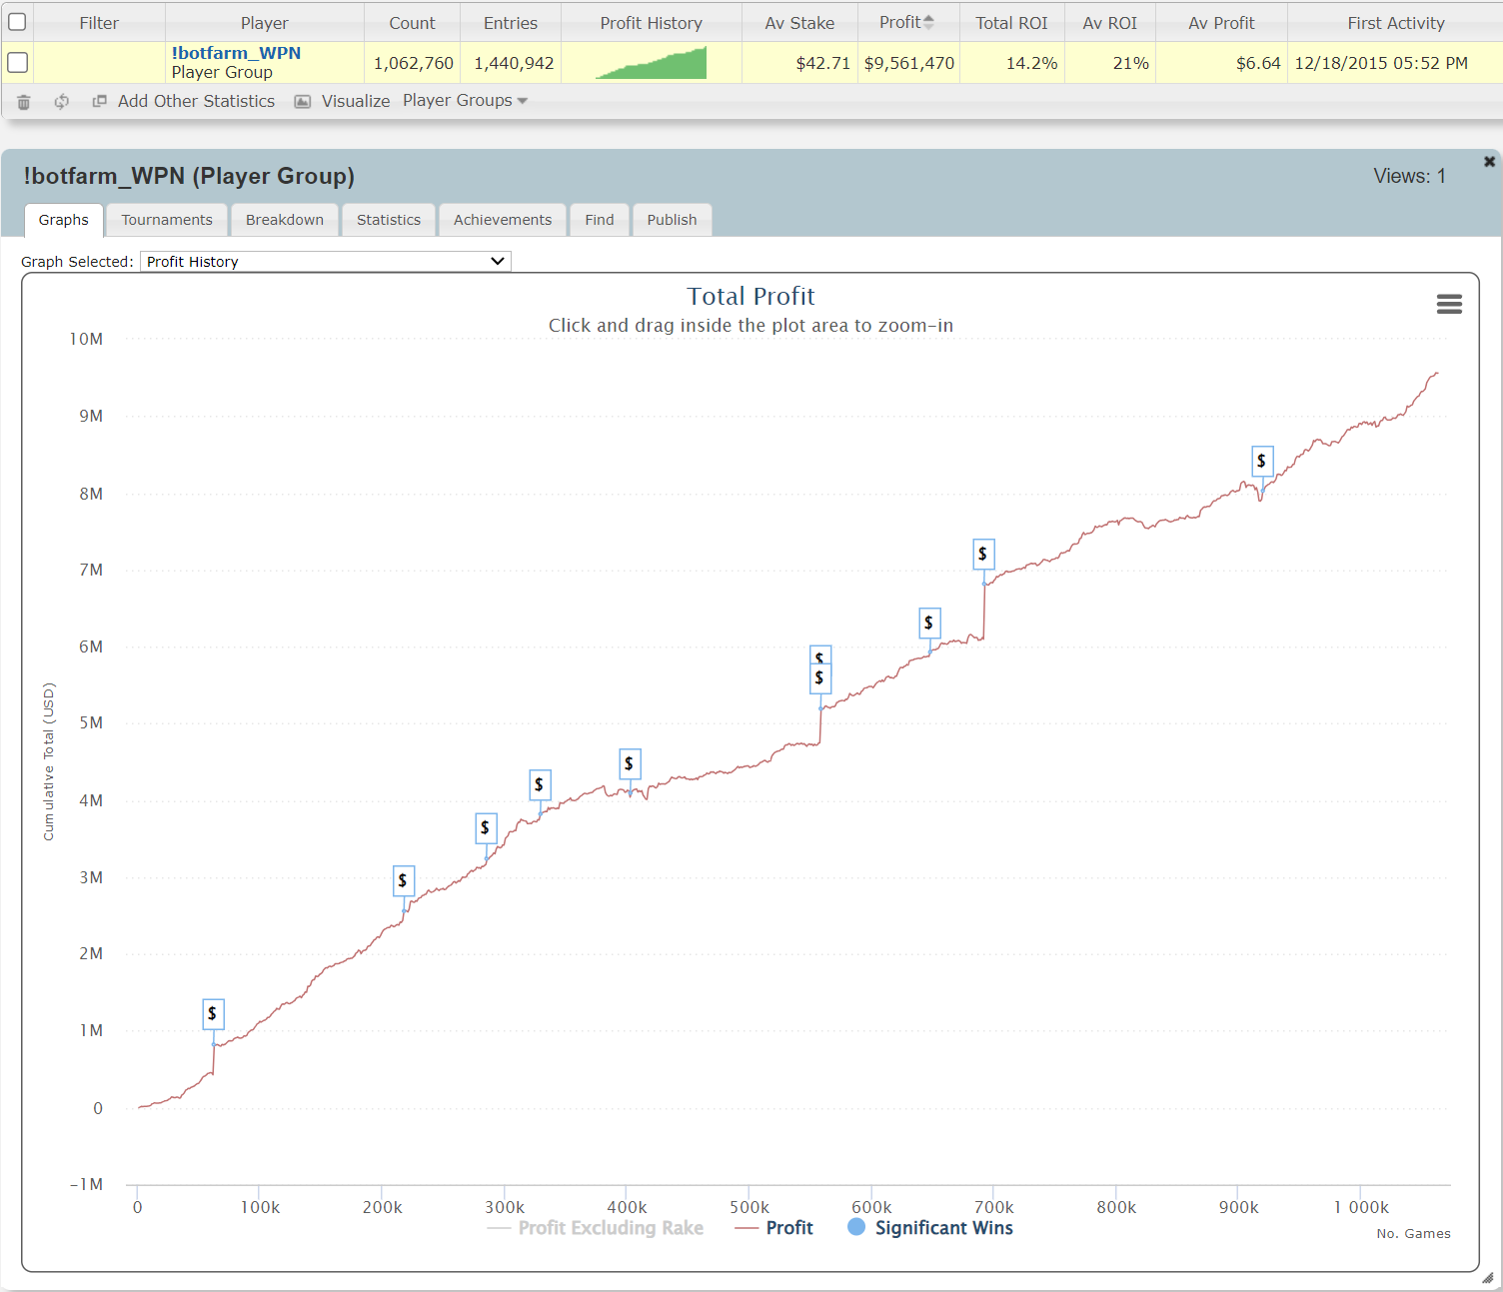
Task: Click the Profit History sparkline thumbnail
Action: click(651, 63)
